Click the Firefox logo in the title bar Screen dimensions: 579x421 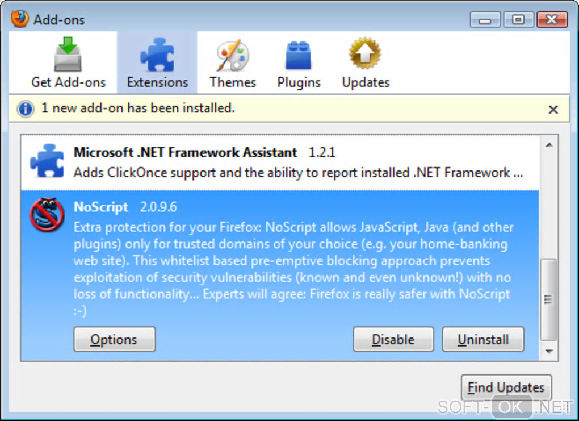point(20,19)
